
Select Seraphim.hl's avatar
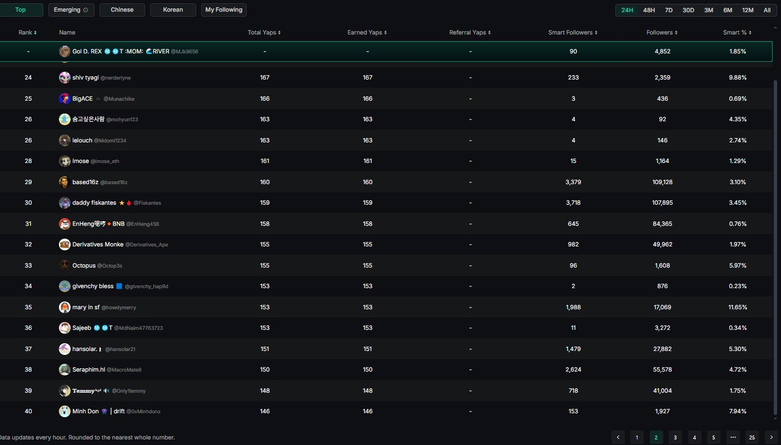coord(64,369)
